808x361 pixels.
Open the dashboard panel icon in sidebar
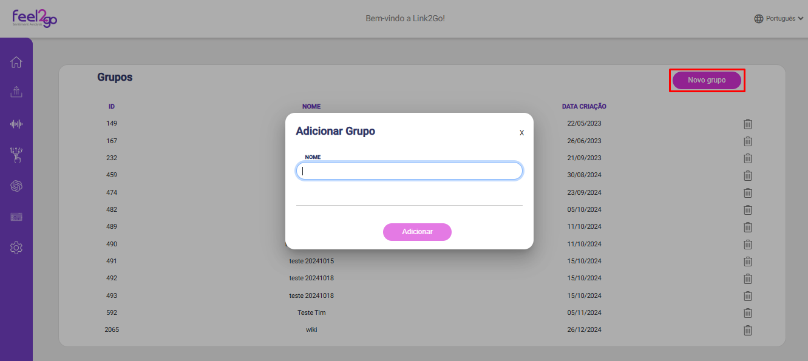[x=16, y=217]
